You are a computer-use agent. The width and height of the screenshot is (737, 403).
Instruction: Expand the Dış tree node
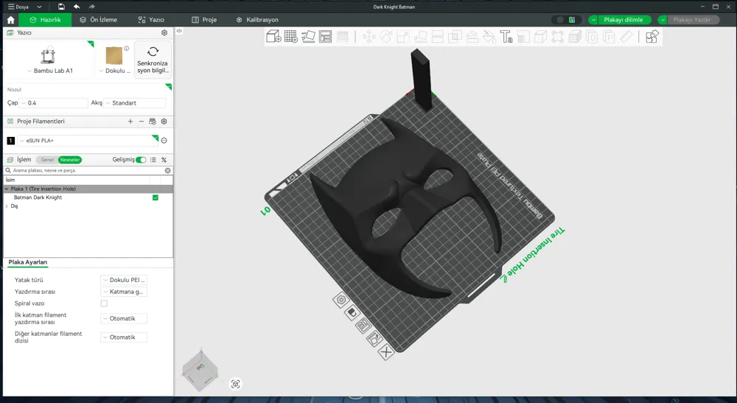point(7,206)
